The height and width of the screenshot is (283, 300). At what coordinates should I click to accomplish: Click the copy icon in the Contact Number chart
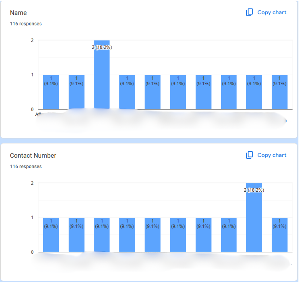[249, 155]
